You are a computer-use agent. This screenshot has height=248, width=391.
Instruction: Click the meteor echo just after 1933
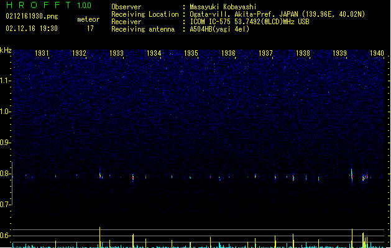pos(133,178)
